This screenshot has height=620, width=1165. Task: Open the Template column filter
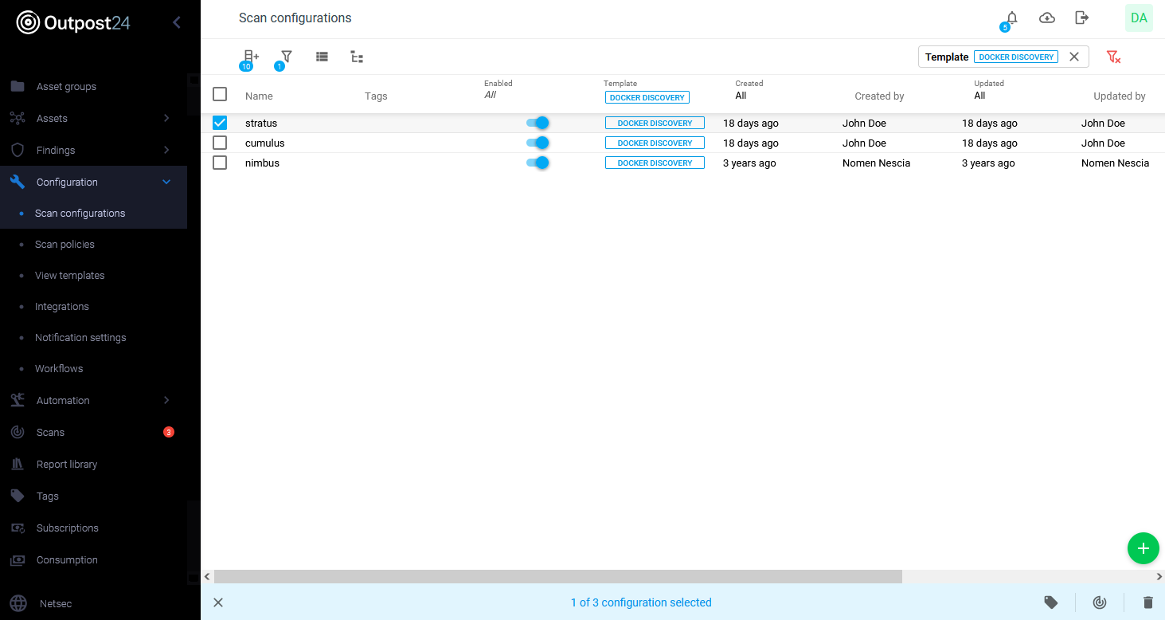pos(647,92)
